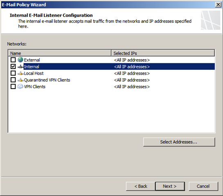Click the VPN Clients cloud icon
The image size is (223, 196).
click(x=20, y=87)
